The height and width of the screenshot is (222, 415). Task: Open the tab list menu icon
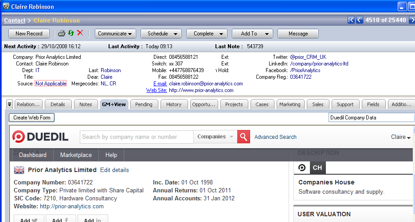pyautogui.click(x=9, y=104)
